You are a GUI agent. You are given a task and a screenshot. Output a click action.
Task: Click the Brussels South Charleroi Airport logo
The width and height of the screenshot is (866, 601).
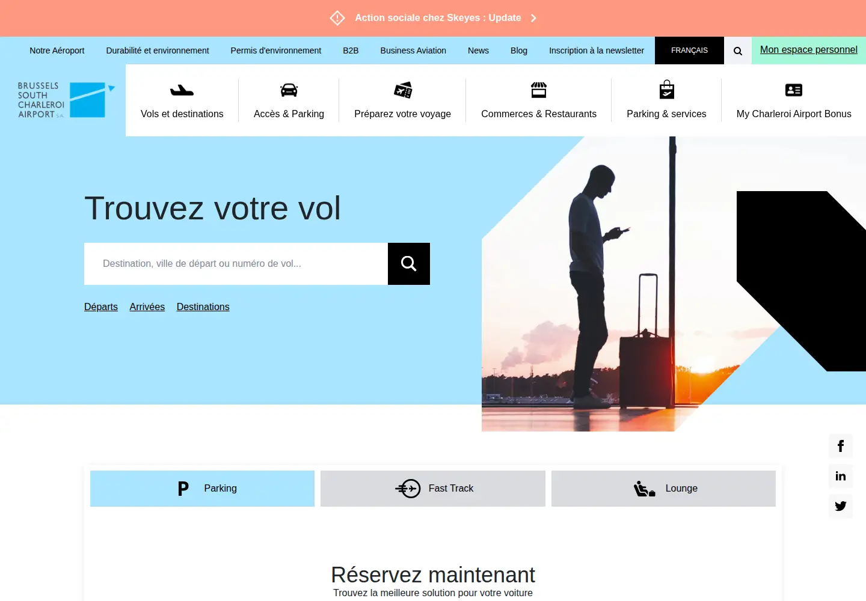click(x=66, y=100)
